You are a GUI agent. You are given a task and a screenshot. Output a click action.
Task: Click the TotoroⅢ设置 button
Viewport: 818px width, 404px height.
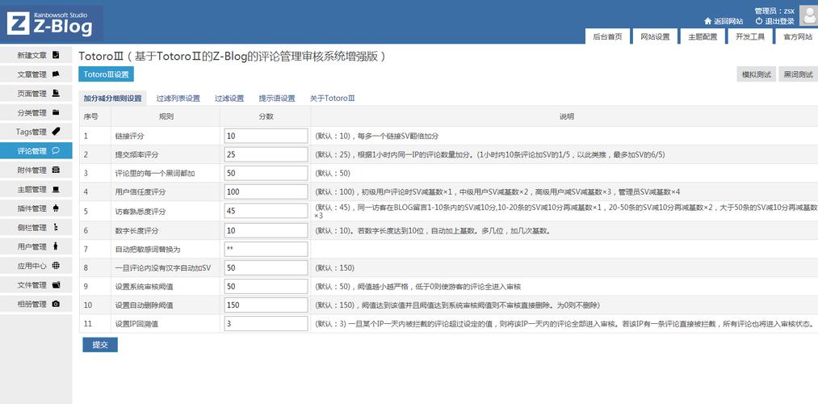(106, 74)
